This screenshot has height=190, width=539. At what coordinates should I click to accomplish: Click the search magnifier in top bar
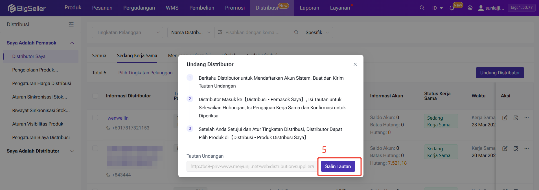pos(422,8)
